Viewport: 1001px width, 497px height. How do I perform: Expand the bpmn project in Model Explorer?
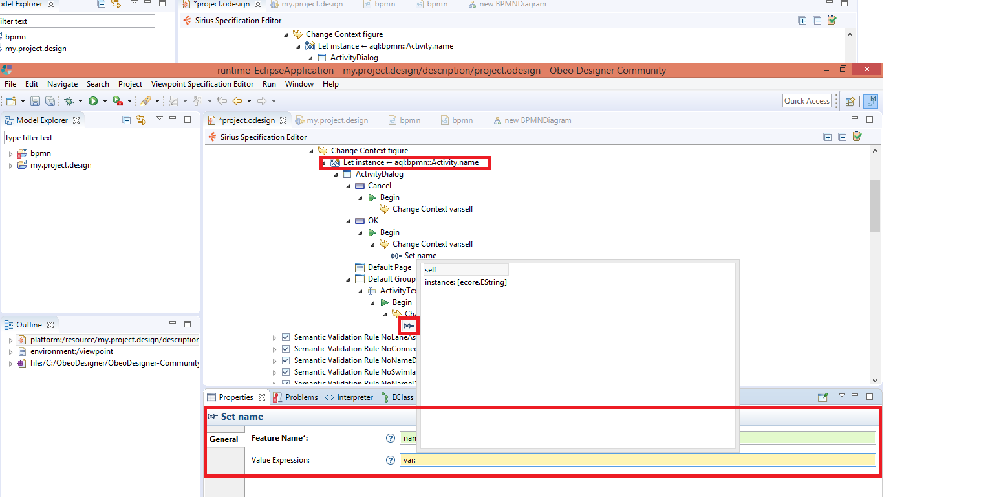tap(10, 154)
